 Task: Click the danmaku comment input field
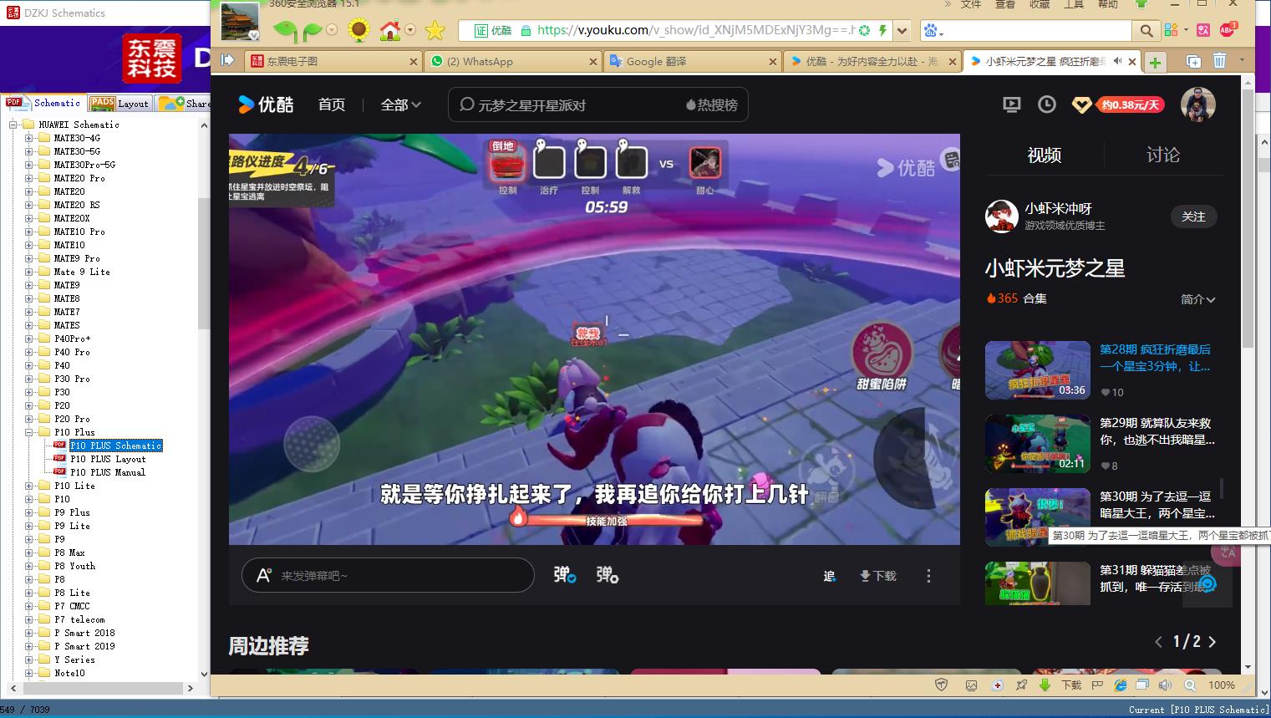pyautogui.click(x=388, y=575)
